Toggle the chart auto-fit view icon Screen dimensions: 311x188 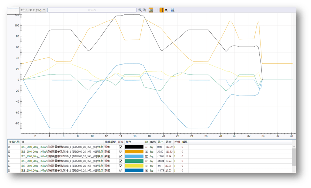(x=151, y=10)
